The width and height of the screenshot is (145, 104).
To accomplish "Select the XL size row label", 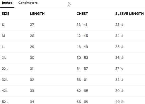I will pos(4,57).
